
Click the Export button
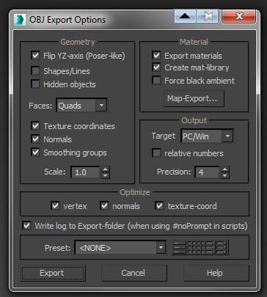pyautogui.click(x=53, y=273)
